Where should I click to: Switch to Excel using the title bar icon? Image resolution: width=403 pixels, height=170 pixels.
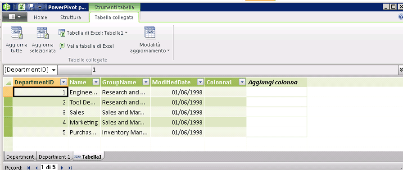22,7
